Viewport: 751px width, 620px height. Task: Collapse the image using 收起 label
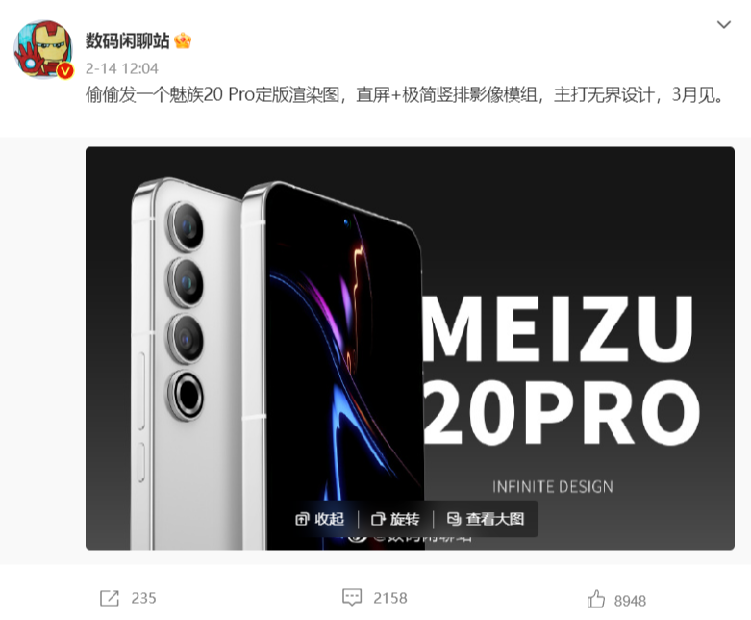click(330, 519)
